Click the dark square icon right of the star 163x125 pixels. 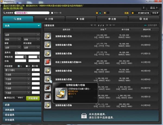(108, 13)
